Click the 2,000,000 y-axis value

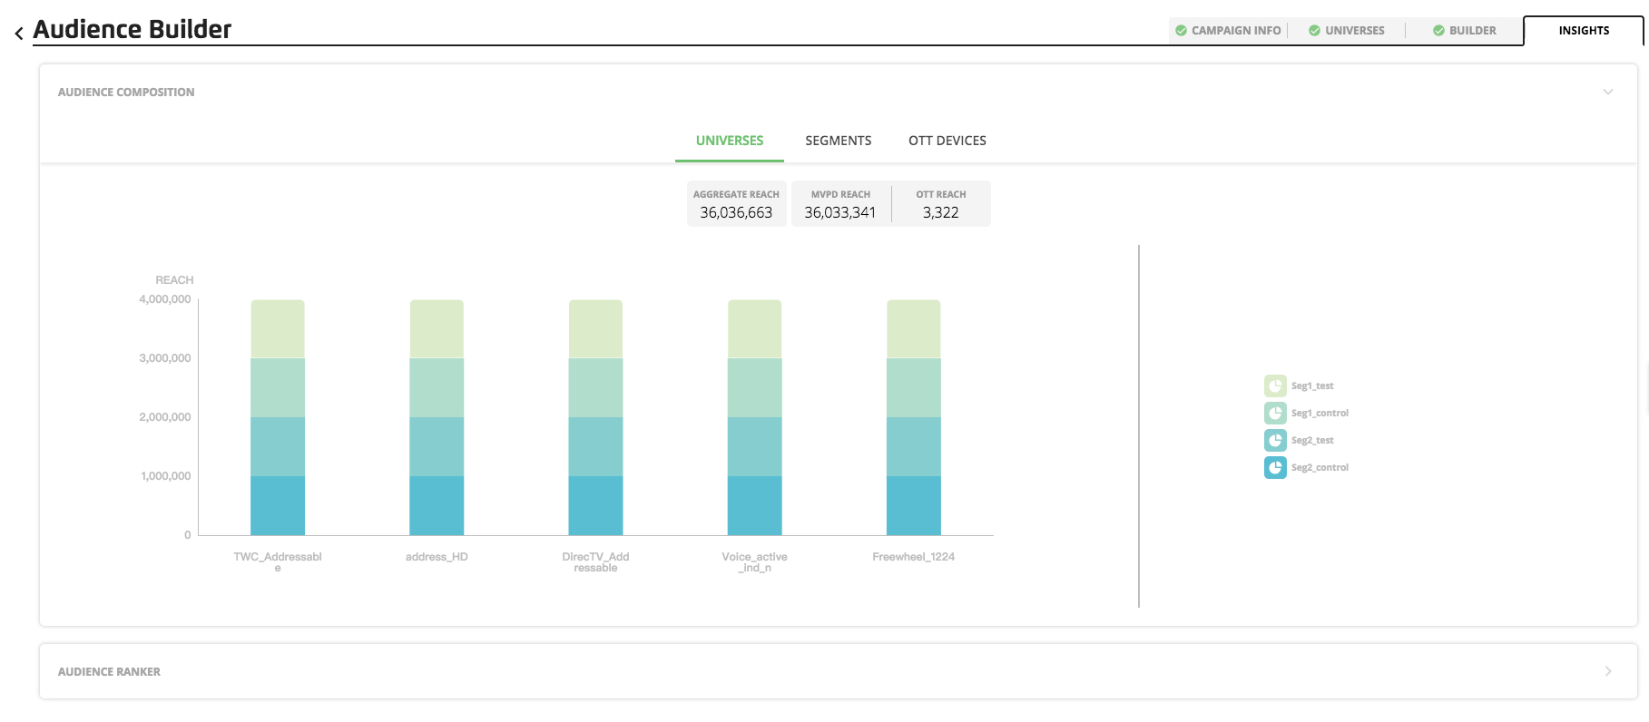165,417
